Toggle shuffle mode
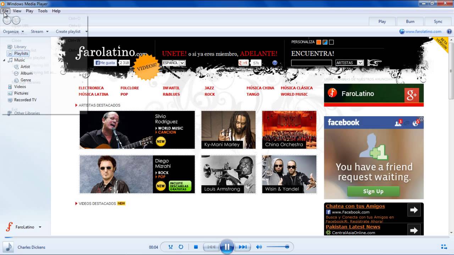The image size is (454, 255). [x=171, y=247]
